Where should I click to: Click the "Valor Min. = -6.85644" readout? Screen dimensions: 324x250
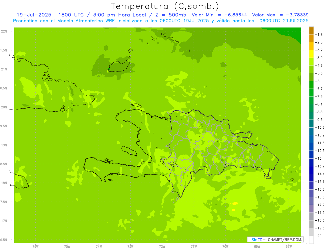click(x=220, y=15)
